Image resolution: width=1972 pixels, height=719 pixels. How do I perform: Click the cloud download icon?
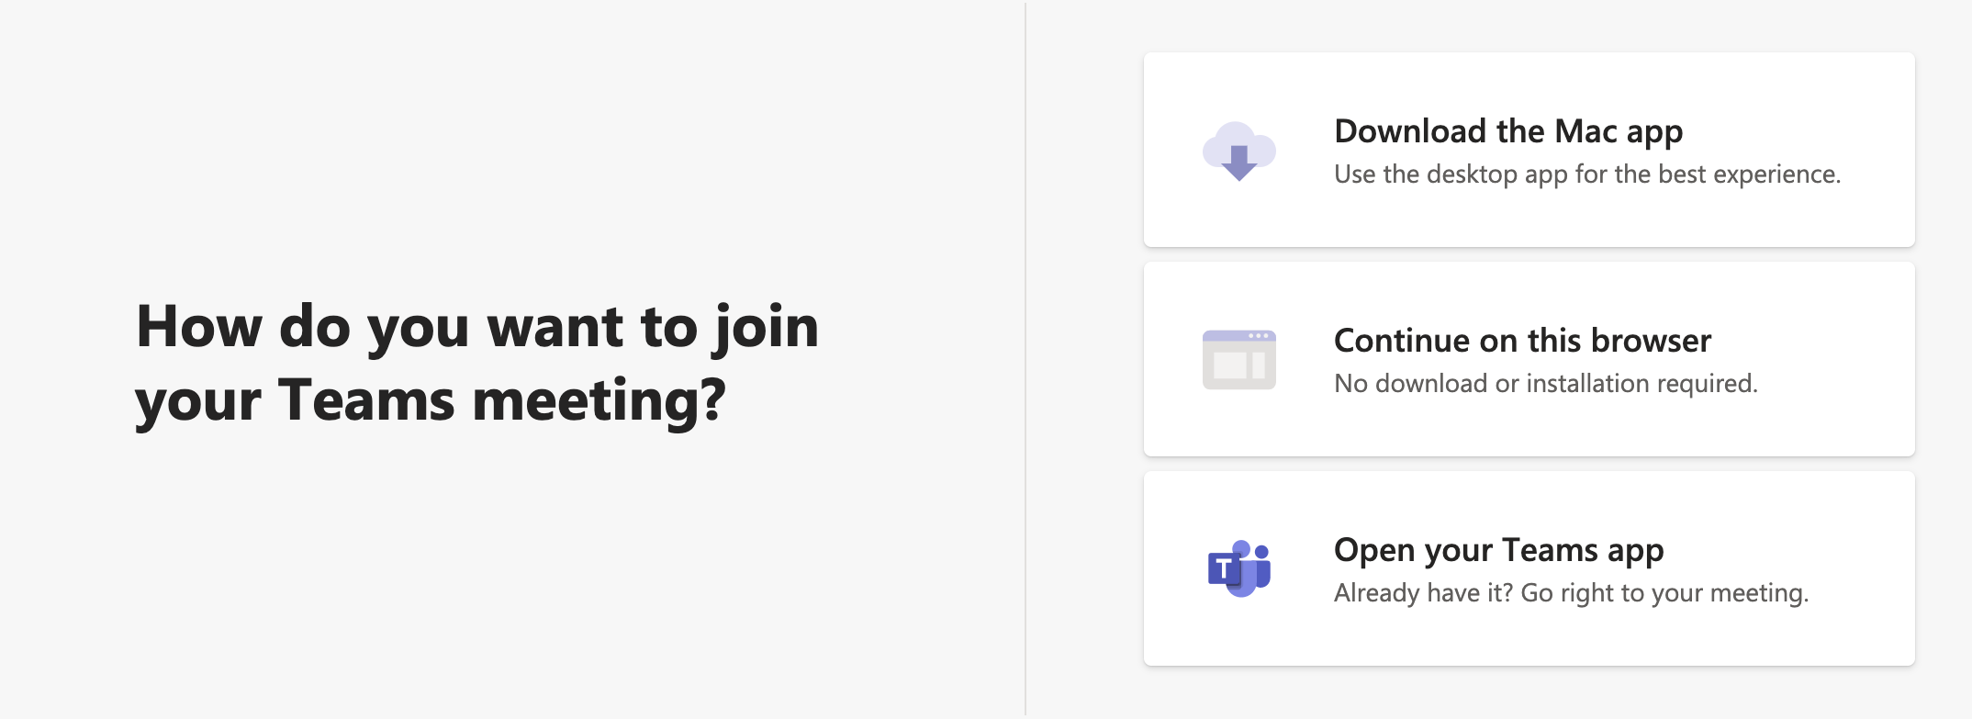click(1238, 151)
